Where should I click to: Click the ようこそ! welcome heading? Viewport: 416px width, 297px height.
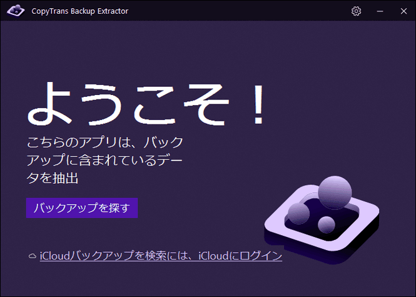pyautogui.click(x=146, y=104)
